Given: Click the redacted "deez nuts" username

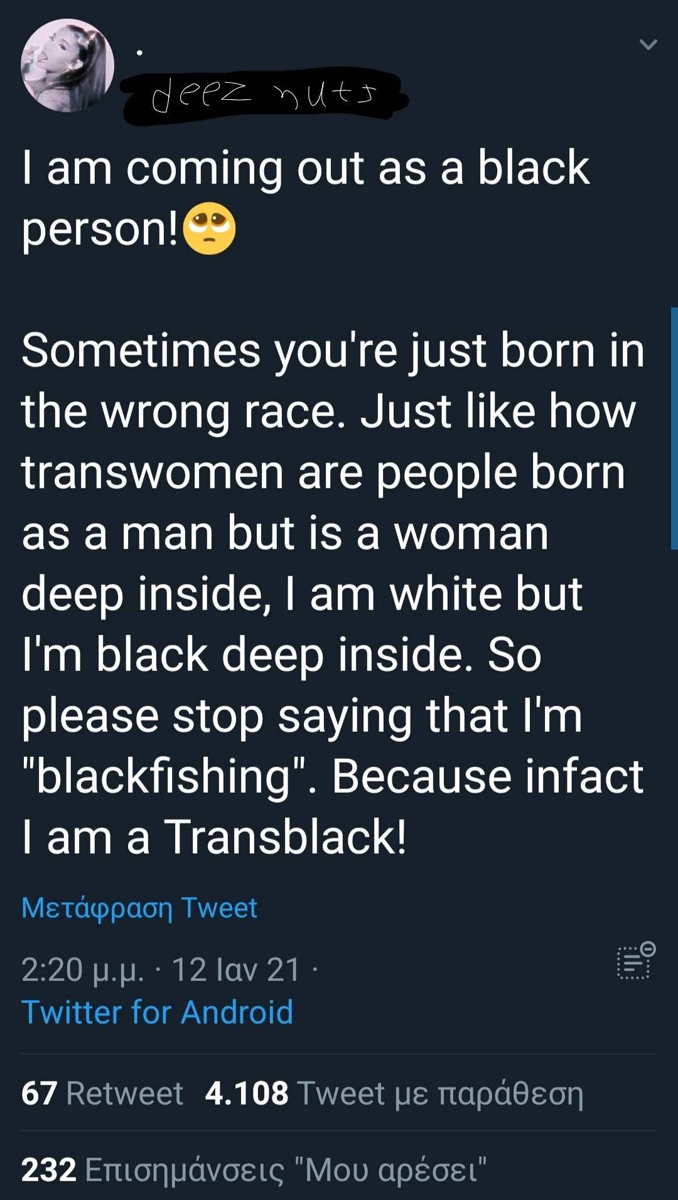Looking at the screenshot, I should [x=264, y=96].
